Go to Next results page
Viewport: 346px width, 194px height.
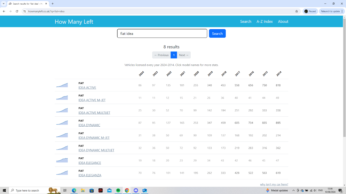[184, 55]
